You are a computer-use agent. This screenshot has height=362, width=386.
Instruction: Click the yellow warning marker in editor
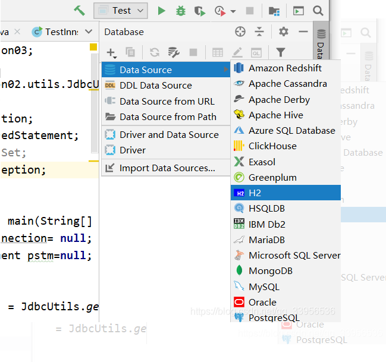[x=93, y=47]
